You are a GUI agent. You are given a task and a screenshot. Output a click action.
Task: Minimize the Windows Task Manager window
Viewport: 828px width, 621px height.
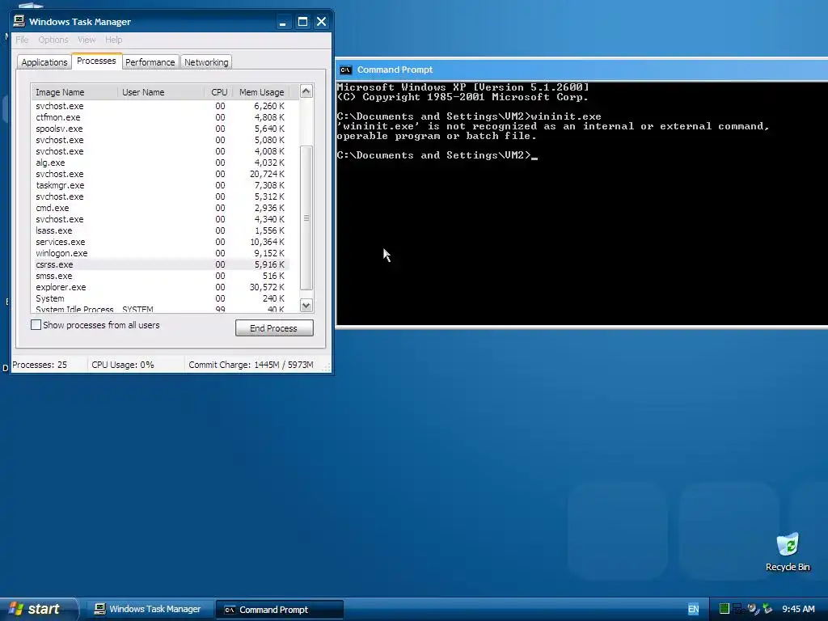click(283, 22)
